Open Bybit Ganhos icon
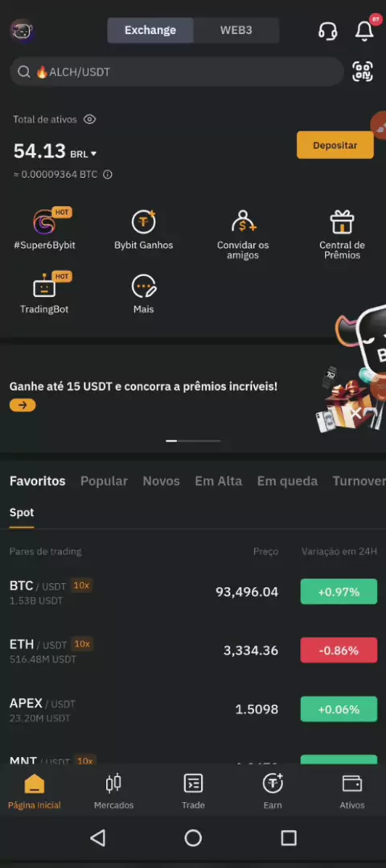 click(143, 222)
